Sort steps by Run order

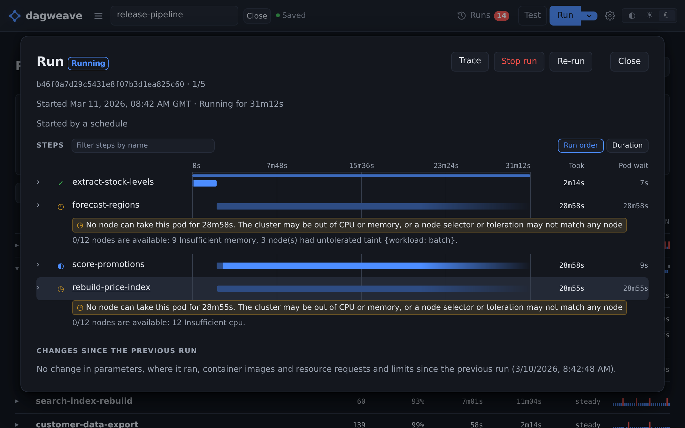coord(581,145)
